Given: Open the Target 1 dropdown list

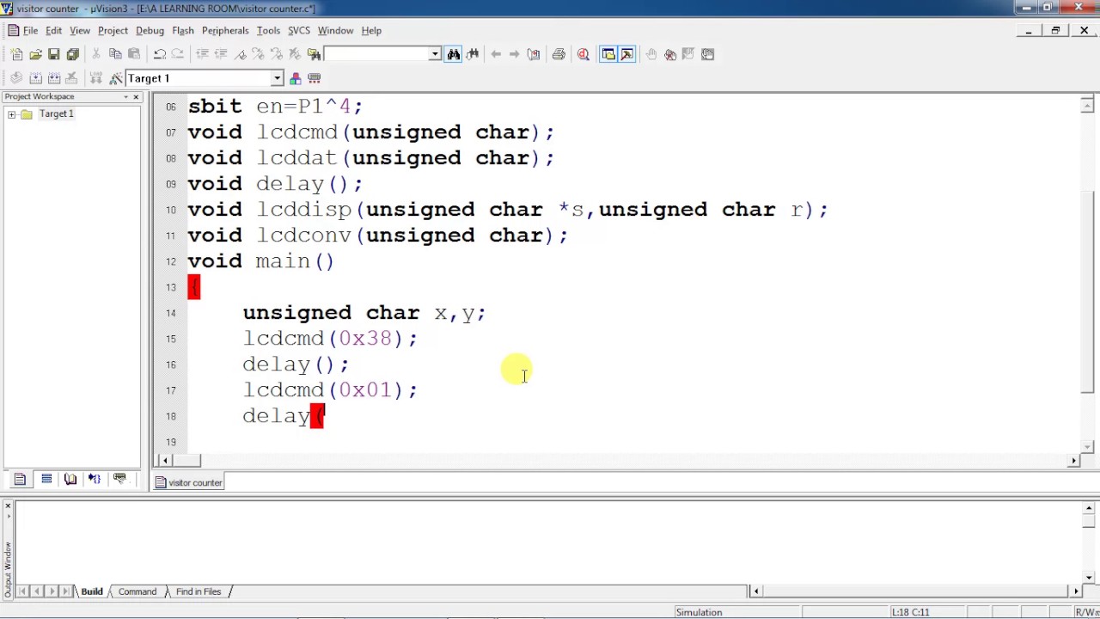Looking at the screenshot, I should coord(277,78).
